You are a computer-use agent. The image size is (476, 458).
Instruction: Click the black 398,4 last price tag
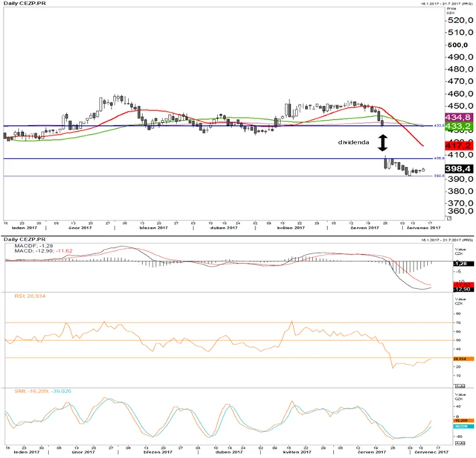pyautogui.click(x=458, y=170)
